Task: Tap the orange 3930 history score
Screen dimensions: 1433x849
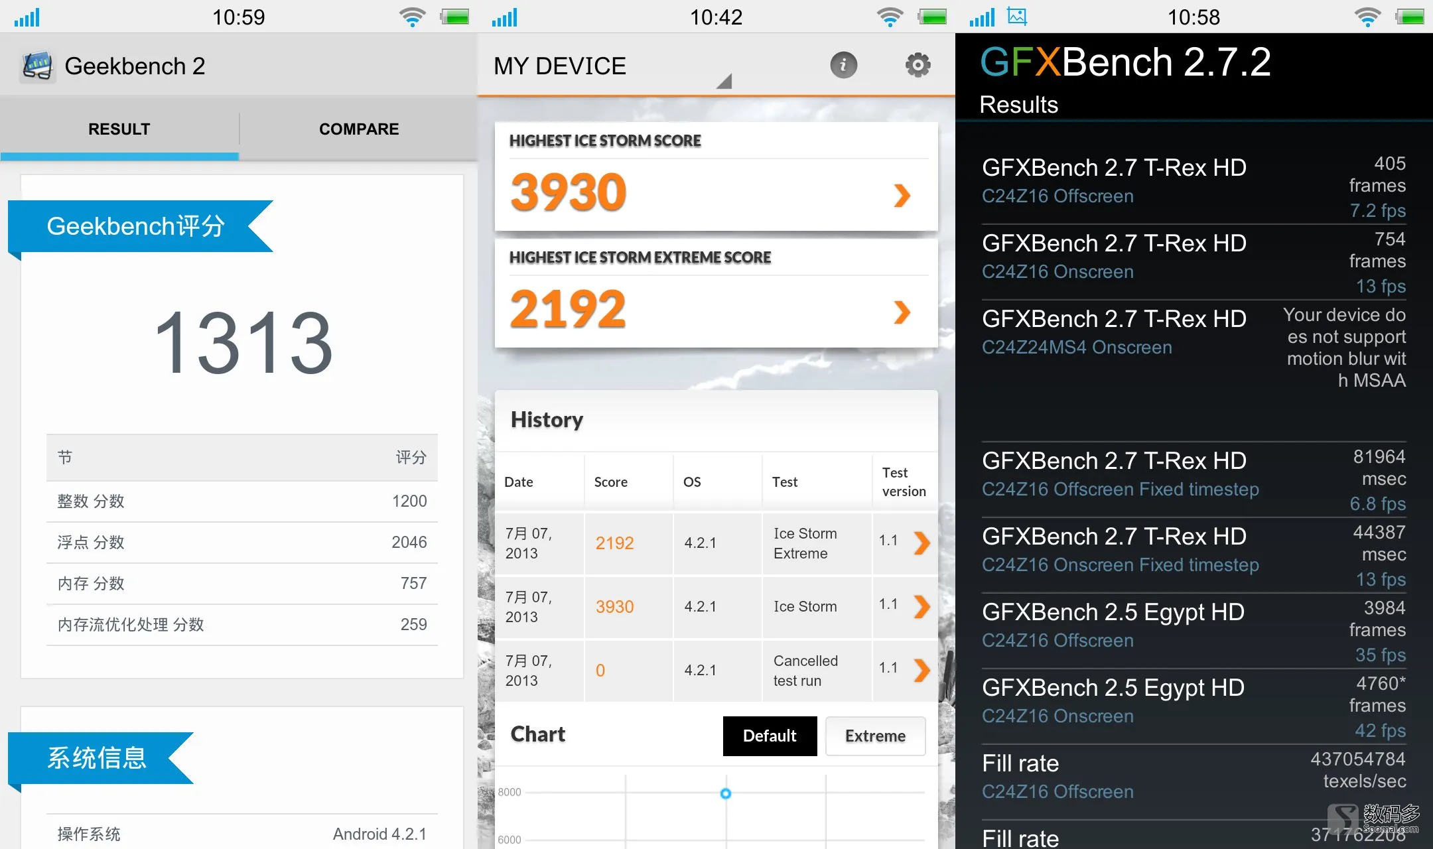Action: tap(614, 607)
